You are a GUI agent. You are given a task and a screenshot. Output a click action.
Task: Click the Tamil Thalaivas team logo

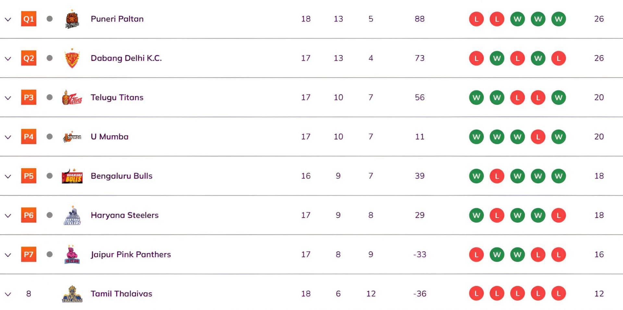pyautogui.click(x=72, y=294)
